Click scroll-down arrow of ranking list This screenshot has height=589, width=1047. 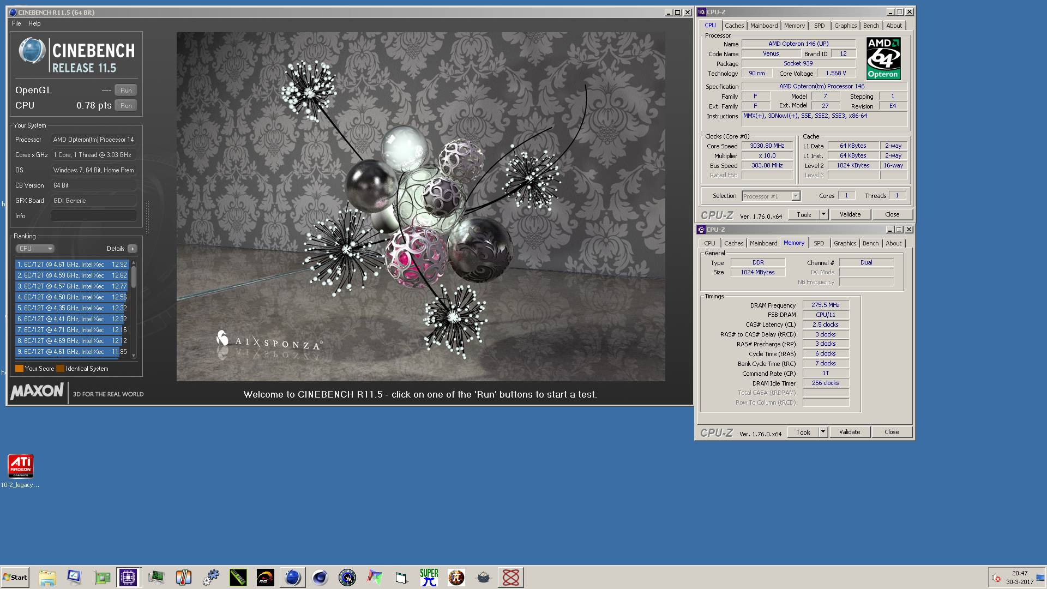(134, 355)
